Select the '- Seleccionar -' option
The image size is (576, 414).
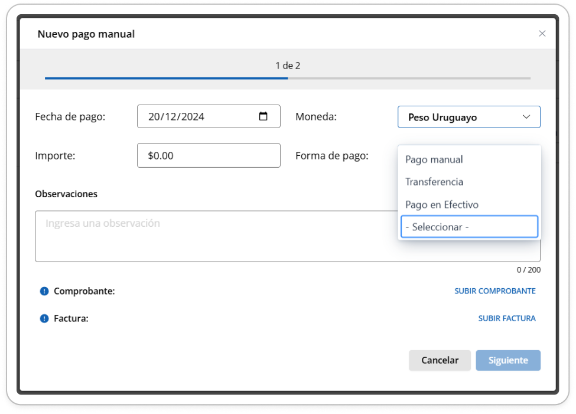(469, 227)
